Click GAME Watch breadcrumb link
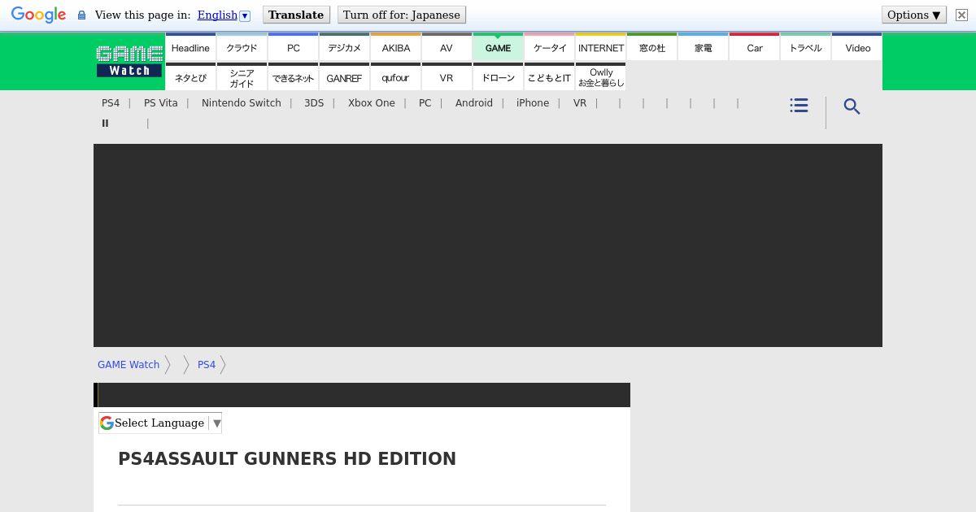976x512 pixels. 129,365
